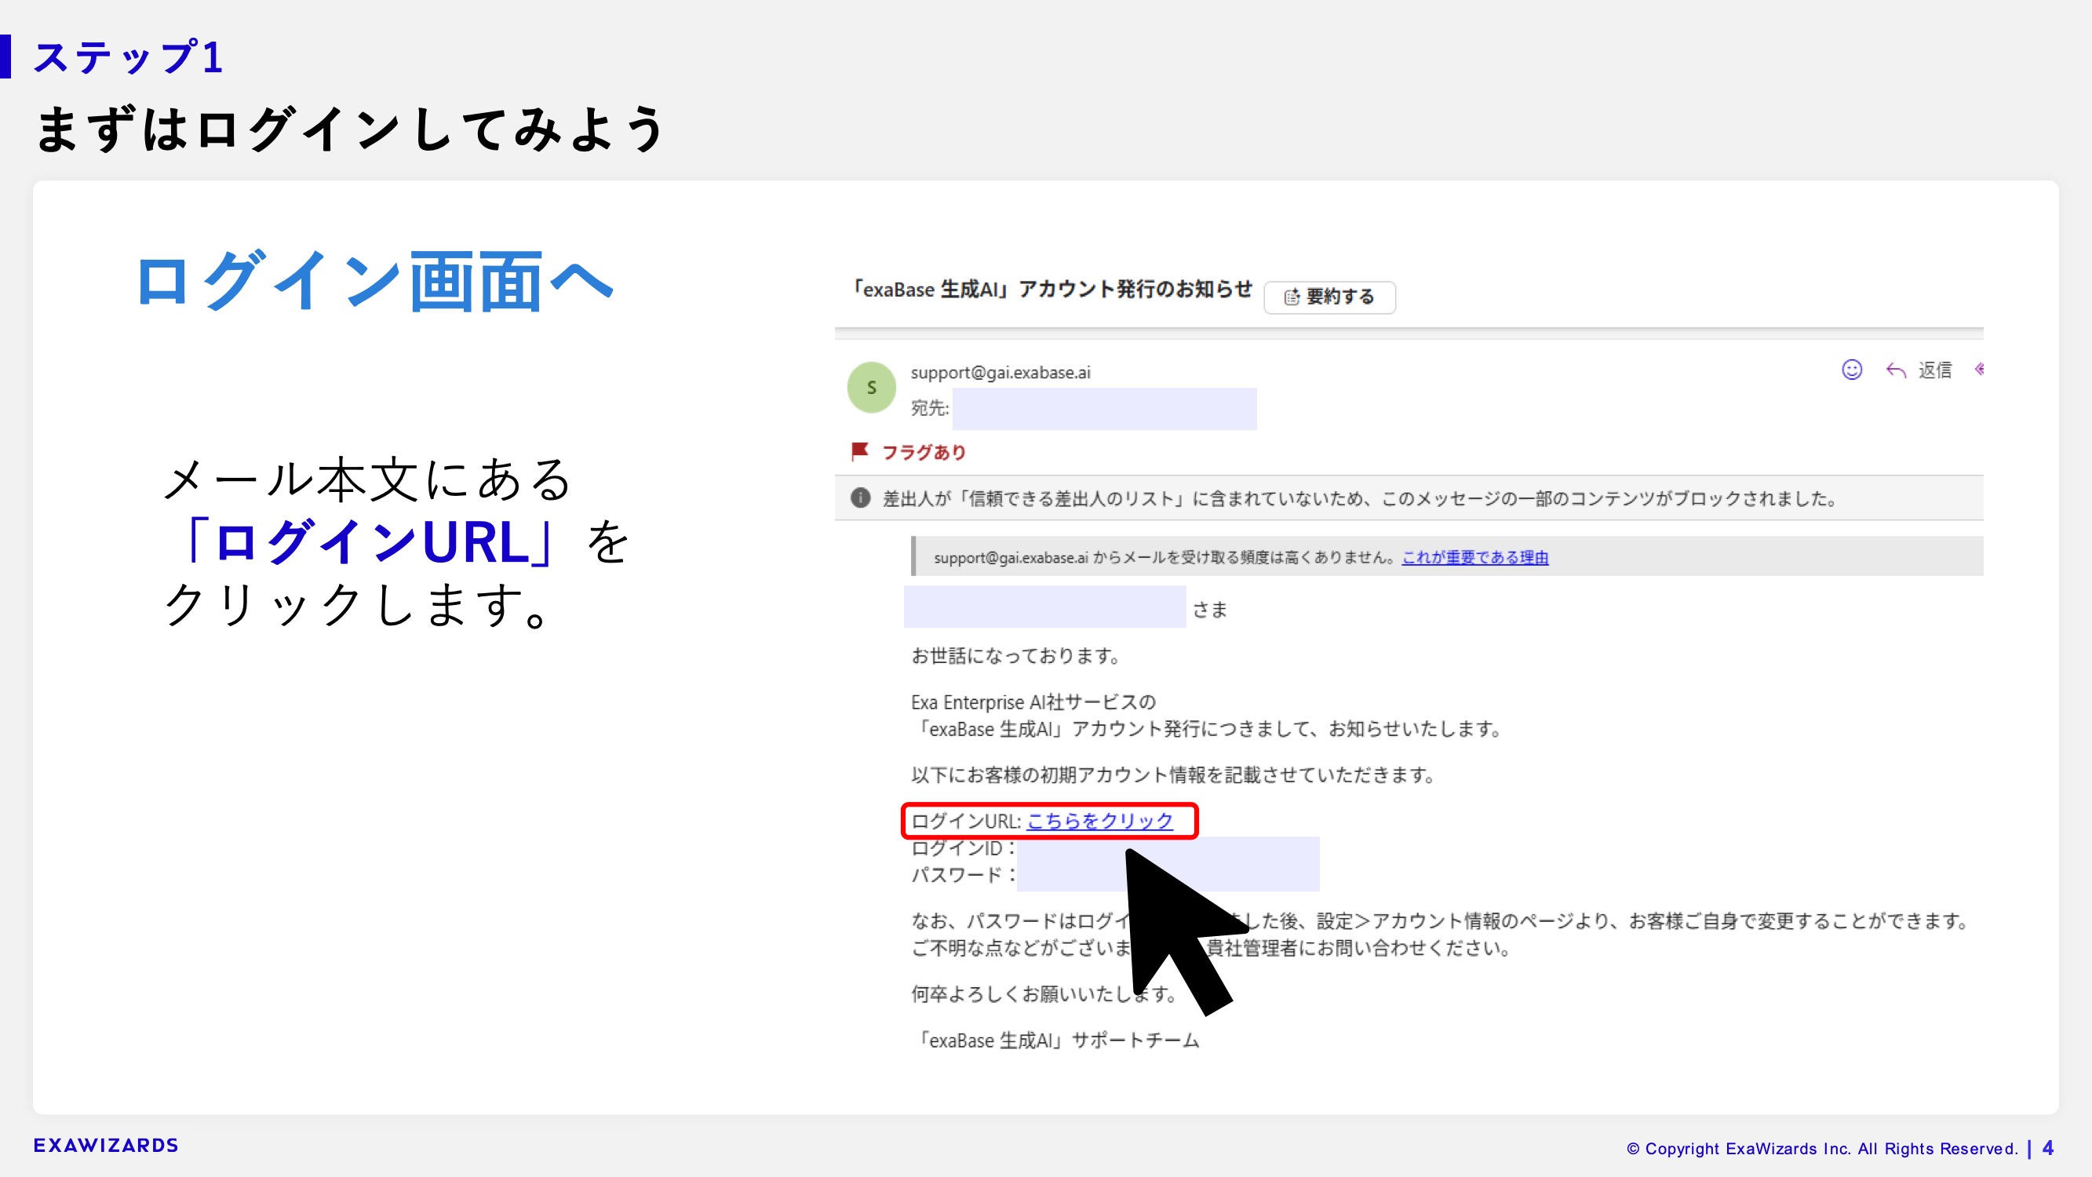The height and width of the screenshot is (1177, 2092).
Task: Click the フラグあり flagged label
Action: tap(924, 453)
